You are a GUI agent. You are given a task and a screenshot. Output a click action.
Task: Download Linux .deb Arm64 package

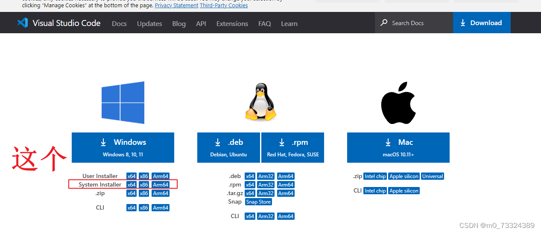[286, 176]
